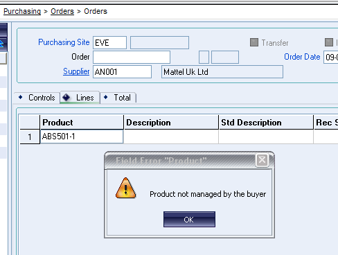Open the Supplier link

tap(76, 71)
